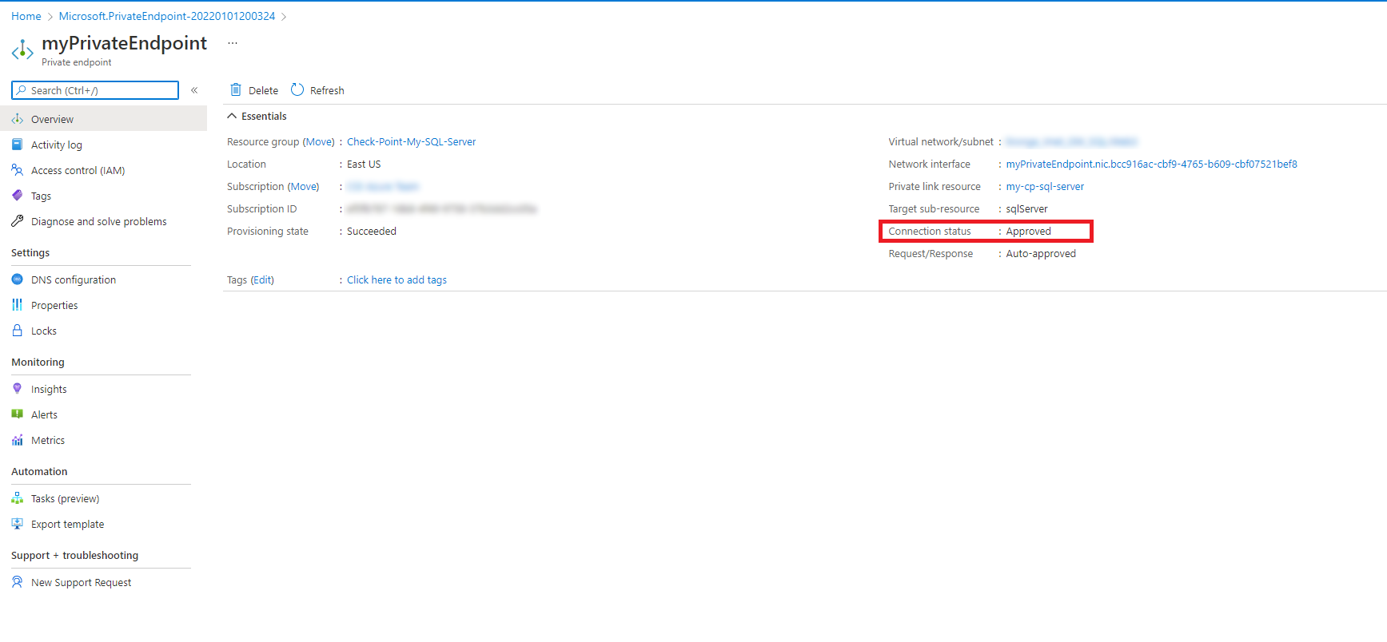Open the blurred virtual network/subnet link
This screenshot has height=642, width=1387.
pos(1071,141)
